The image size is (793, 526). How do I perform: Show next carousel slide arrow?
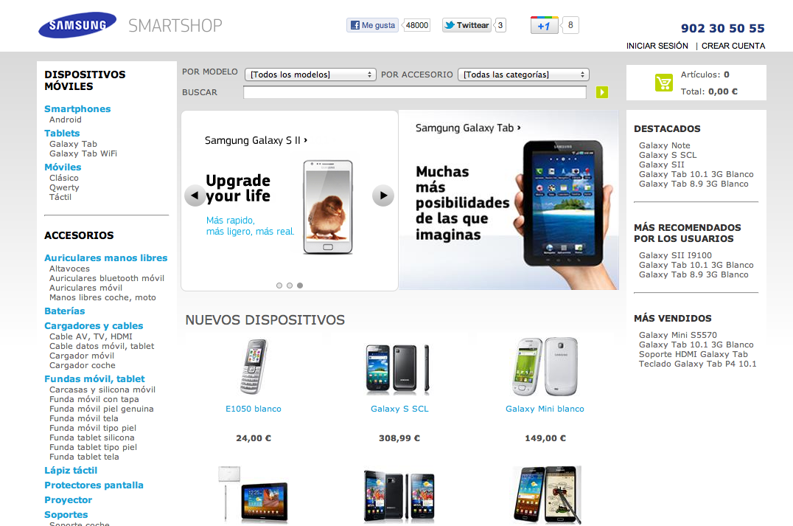(383, 195)
